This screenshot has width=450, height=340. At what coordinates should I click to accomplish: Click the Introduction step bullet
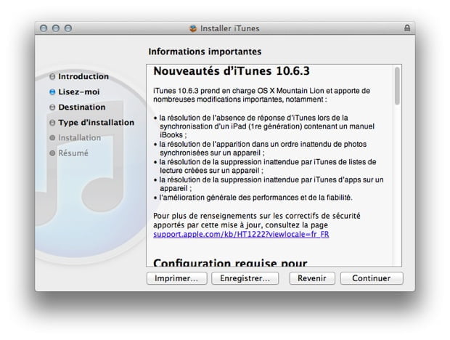click(52, 76)
